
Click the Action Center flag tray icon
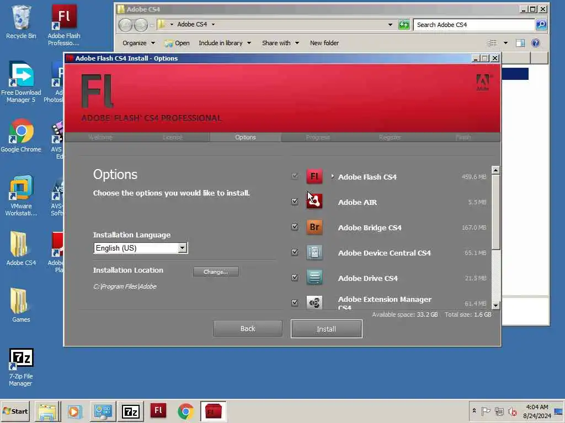[486, 411]
